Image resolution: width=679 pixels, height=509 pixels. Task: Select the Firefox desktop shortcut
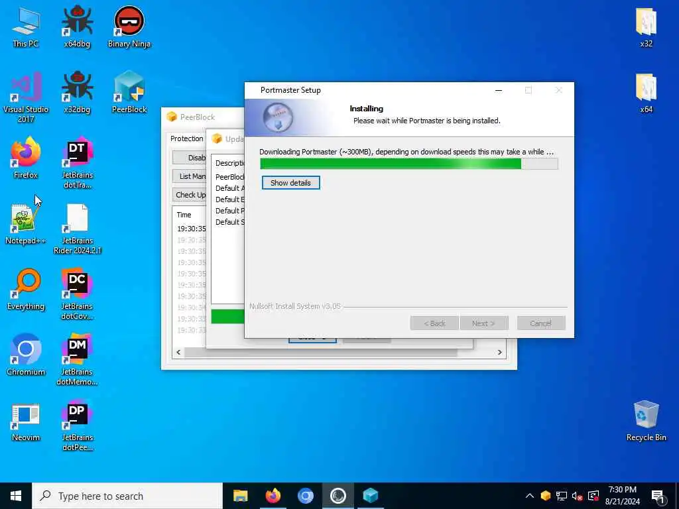point(26,158)
